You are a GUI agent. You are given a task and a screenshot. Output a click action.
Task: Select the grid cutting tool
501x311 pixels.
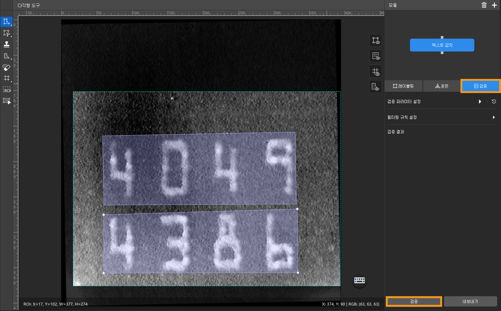6,78
